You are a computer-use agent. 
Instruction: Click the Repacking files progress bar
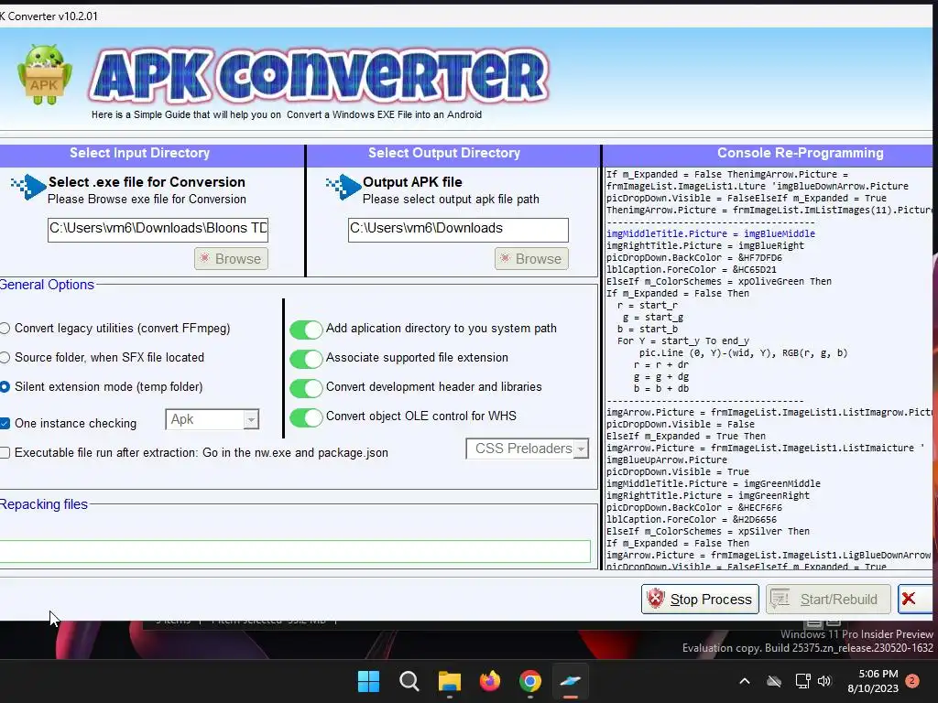295,551
